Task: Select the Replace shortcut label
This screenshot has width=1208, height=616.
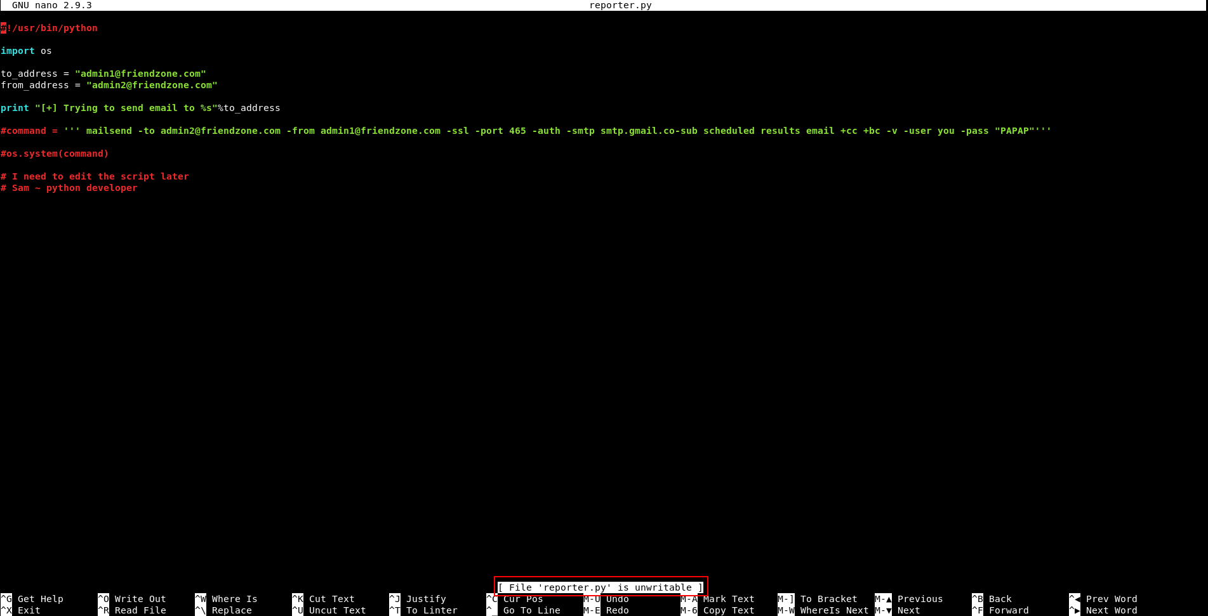Action: point(232,610)
